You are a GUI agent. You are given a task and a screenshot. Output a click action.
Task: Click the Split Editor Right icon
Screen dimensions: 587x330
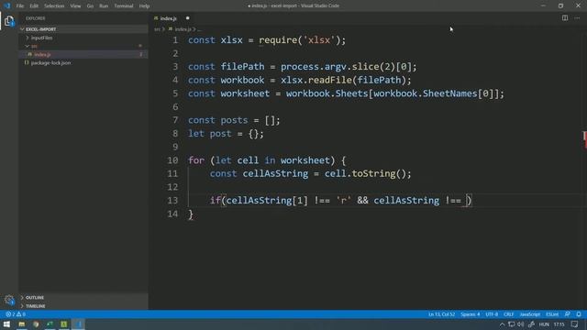tap(565, 18)
